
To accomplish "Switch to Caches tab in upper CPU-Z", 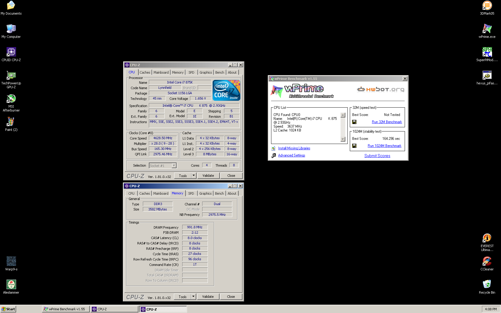I will pyautogui.click(x=145, y=72).
